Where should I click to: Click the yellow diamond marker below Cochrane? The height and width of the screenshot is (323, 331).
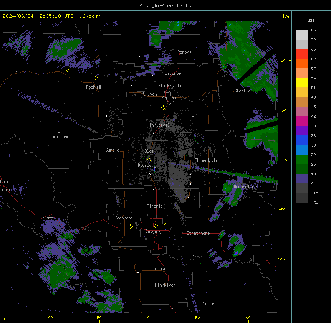(x=131, y=227)
